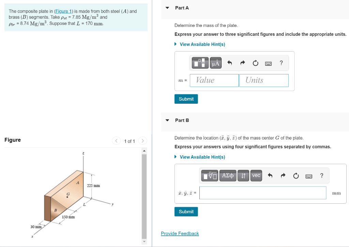The width and height of the screenshot is (349, 247).
Task: Collapse the Part A section
Action: (x=167, y=8)
